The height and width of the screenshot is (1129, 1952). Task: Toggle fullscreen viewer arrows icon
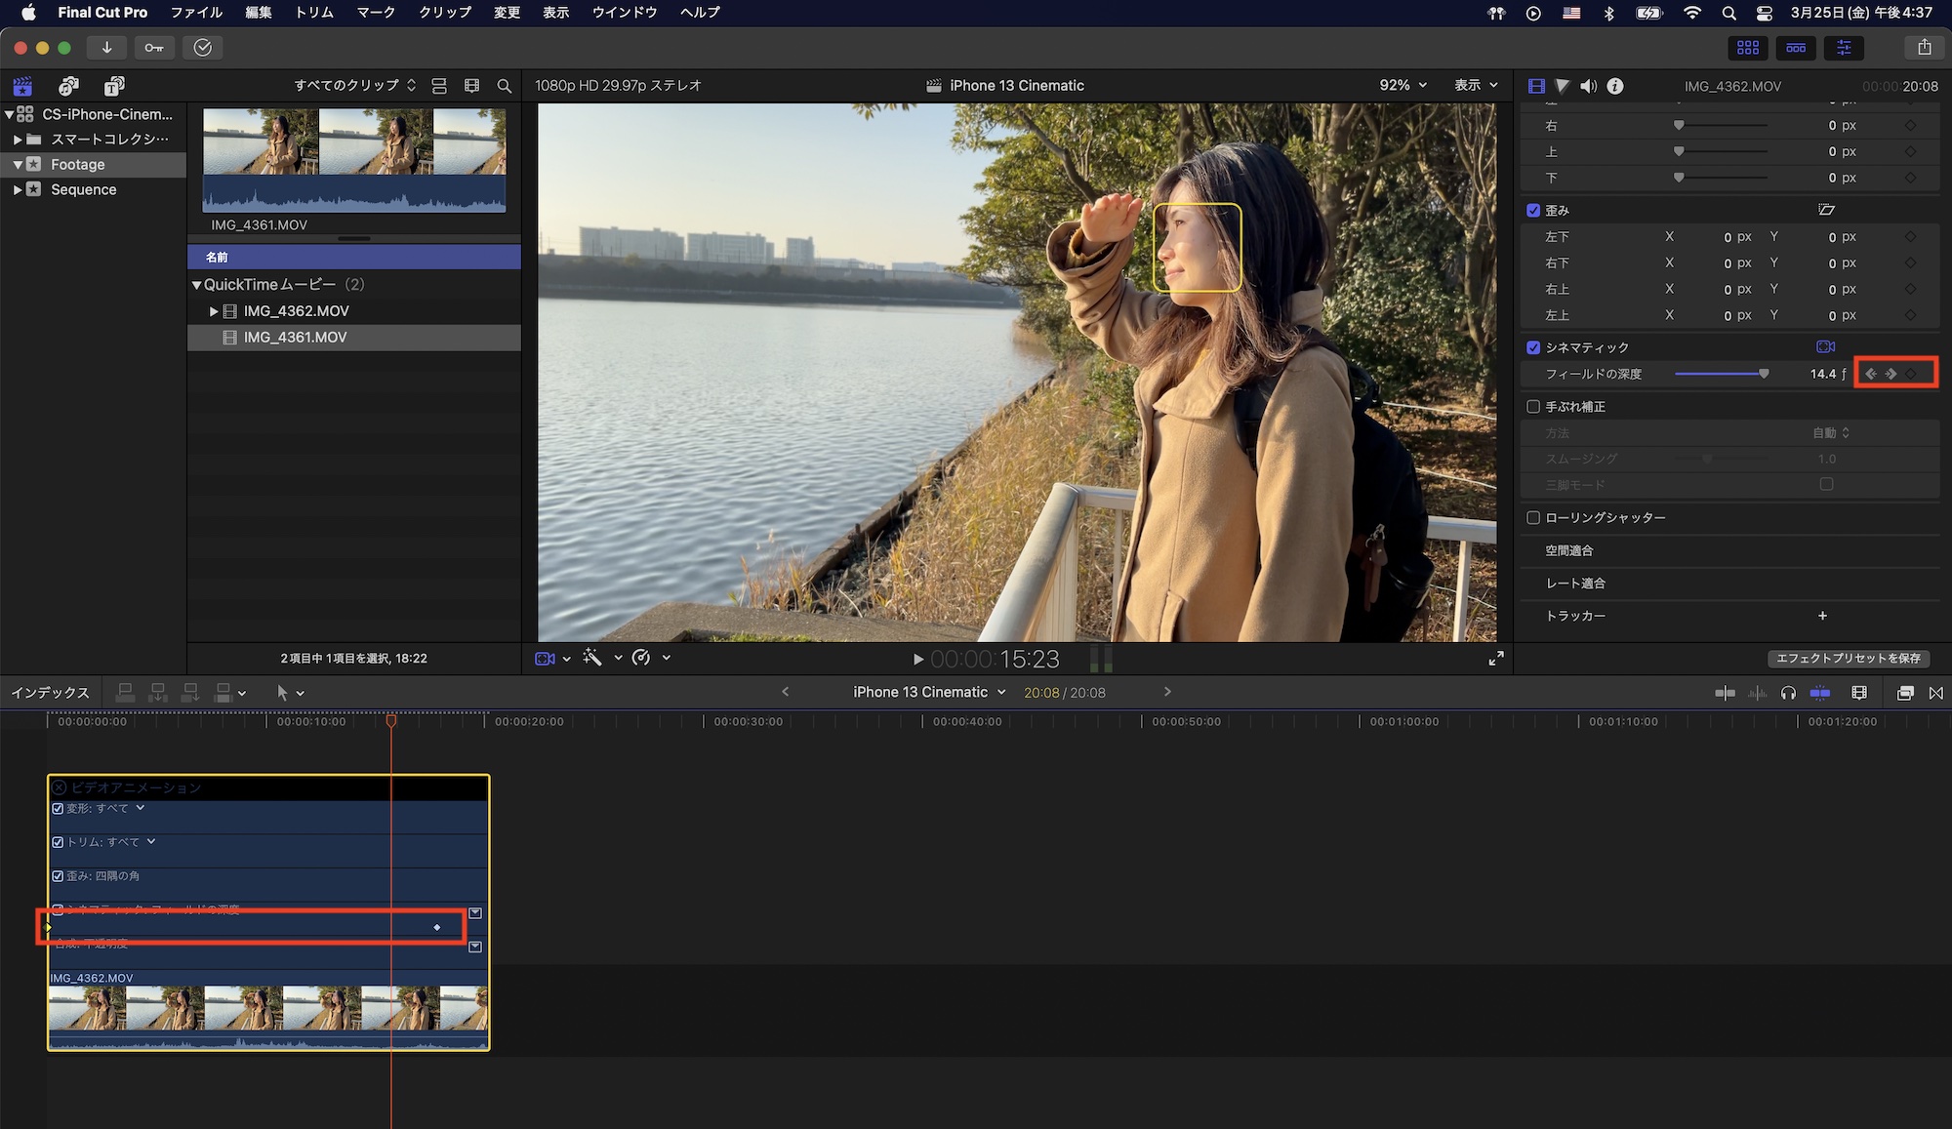[1495, 659]
